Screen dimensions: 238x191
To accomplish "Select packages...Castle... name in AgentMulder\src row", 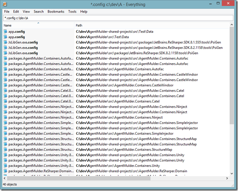I will point(40,85).
